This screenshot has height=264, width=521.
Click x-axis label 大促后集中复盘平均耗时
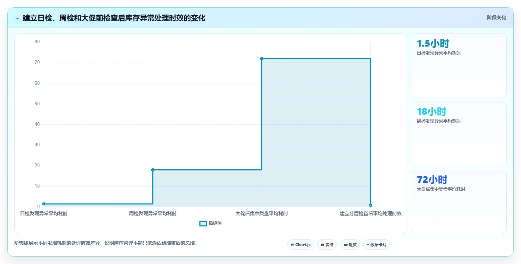pyautogui.click(x=262, y=213)
